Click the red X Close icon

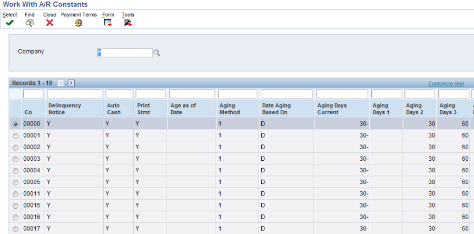point(50,23)
